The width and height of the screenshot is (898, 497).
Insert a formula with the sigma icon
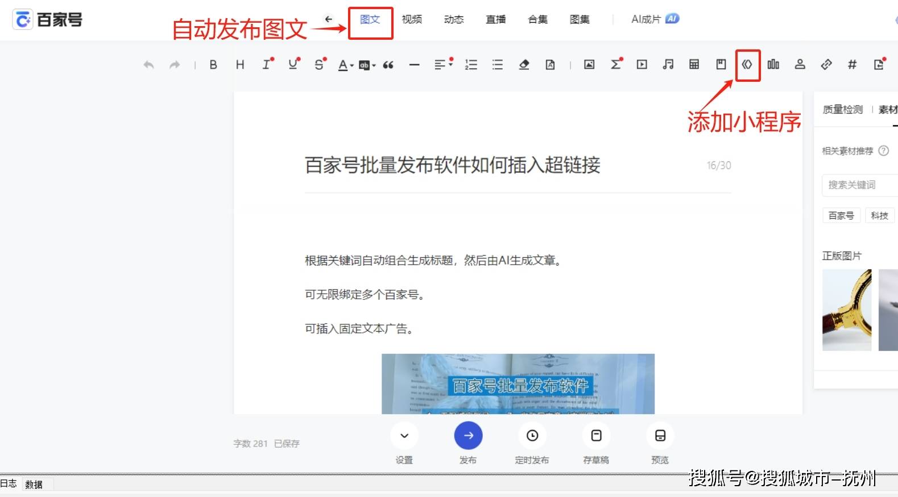(616, 64)
